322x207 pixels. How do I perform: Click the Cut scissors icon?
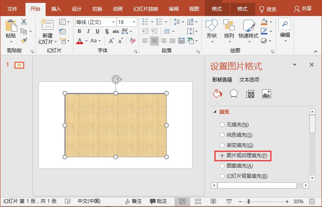tap(24, 22)
